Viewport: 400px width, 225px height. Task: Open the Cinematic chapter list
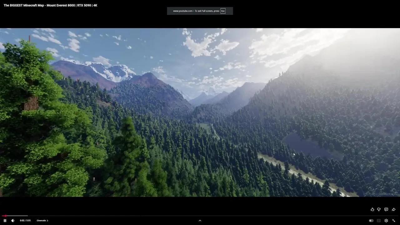42,221
